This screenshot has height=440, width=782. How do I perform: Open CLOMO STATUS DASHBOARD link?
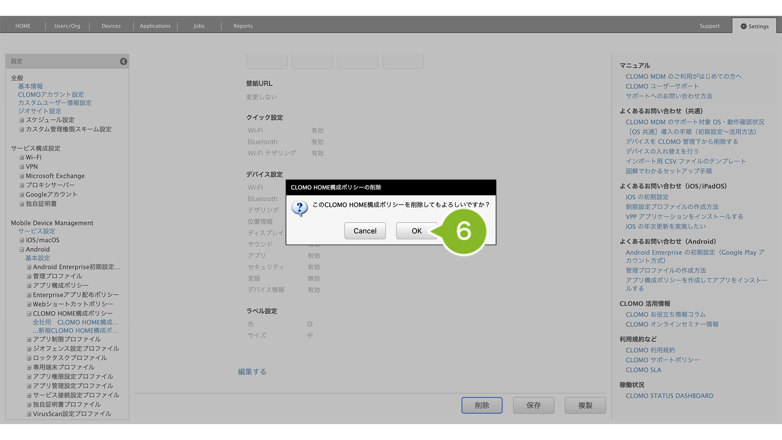[669, 396]
